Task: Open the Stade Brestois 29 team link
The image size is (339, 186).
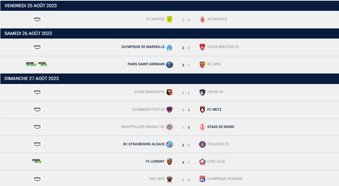Action: click(x=223, y=47)
